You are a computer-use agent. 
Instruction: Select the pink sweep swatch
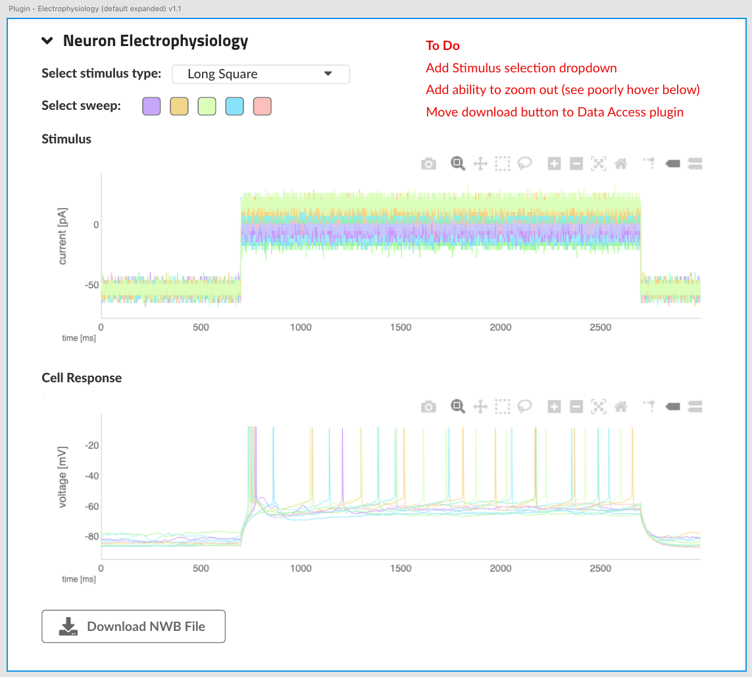point(263,107)
